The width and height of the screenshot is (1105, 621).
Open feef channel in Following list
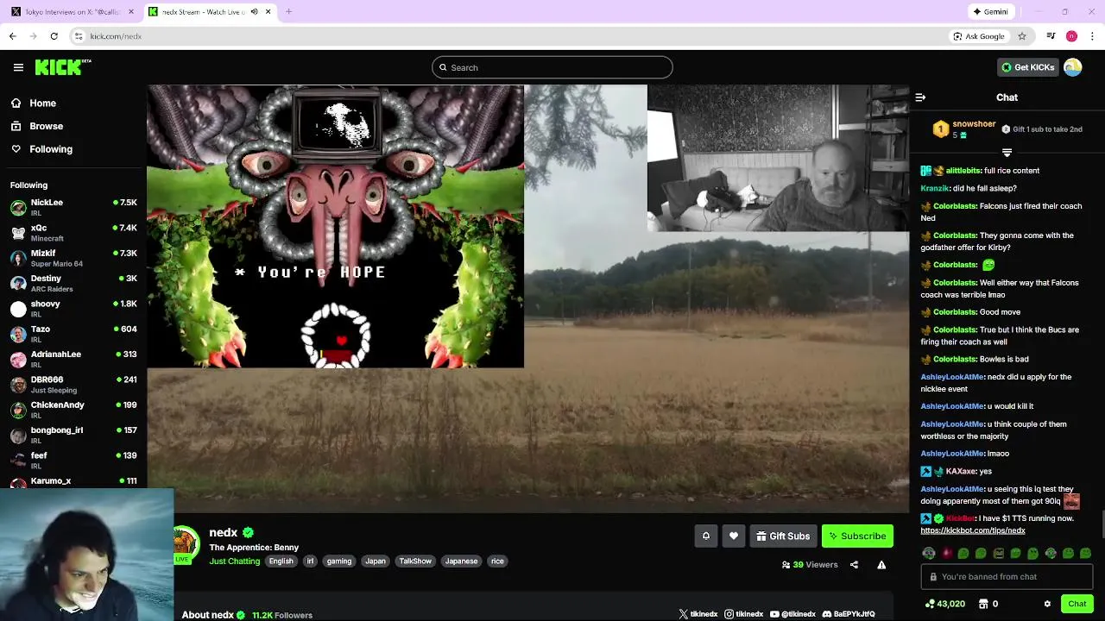coord(73,460)
